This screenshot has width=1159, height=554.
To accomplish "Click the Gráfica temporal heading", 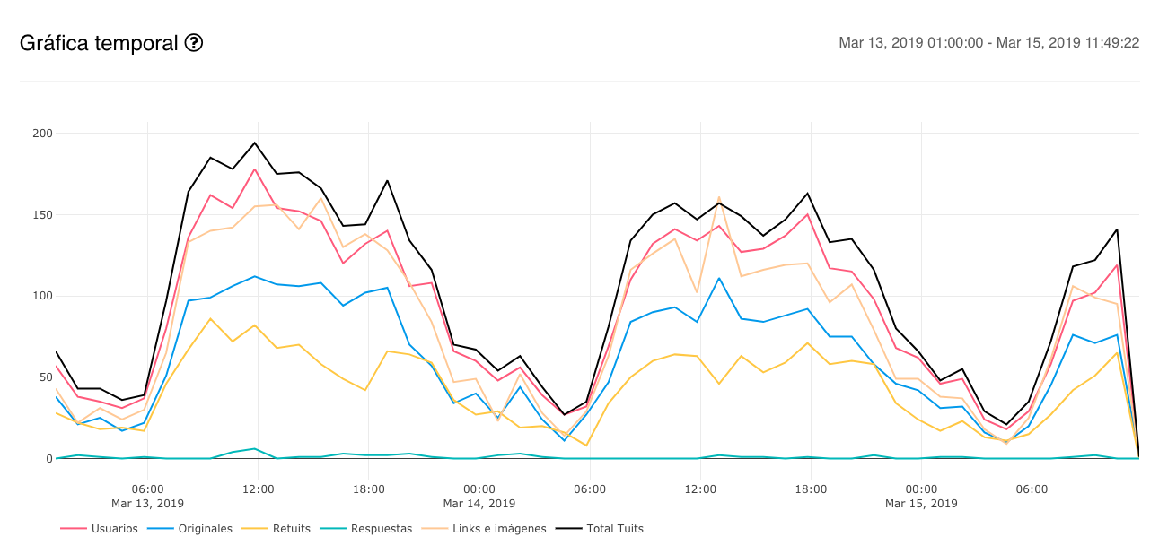I will click(99, 43).
